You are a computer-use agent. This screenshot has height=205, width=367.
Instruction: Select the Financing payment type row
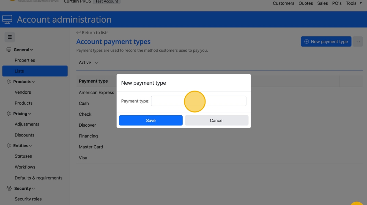tap(220, 136)
